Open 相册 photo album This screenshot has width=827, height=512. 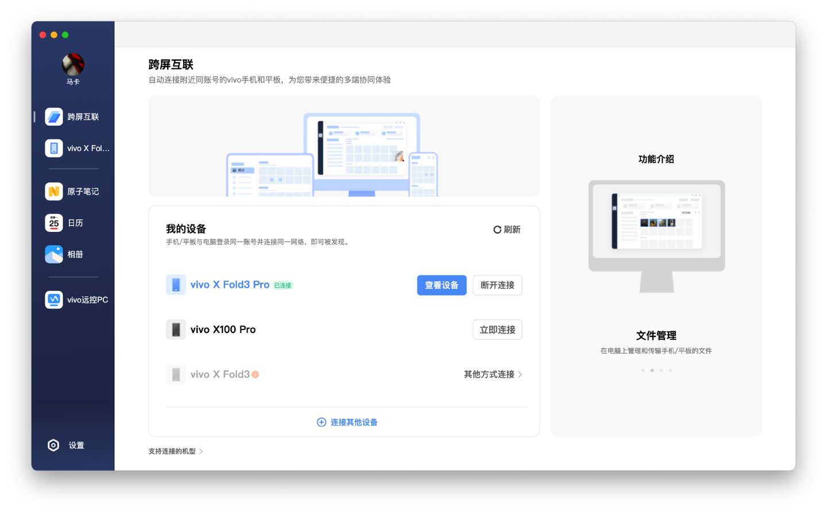coord(73,254)
